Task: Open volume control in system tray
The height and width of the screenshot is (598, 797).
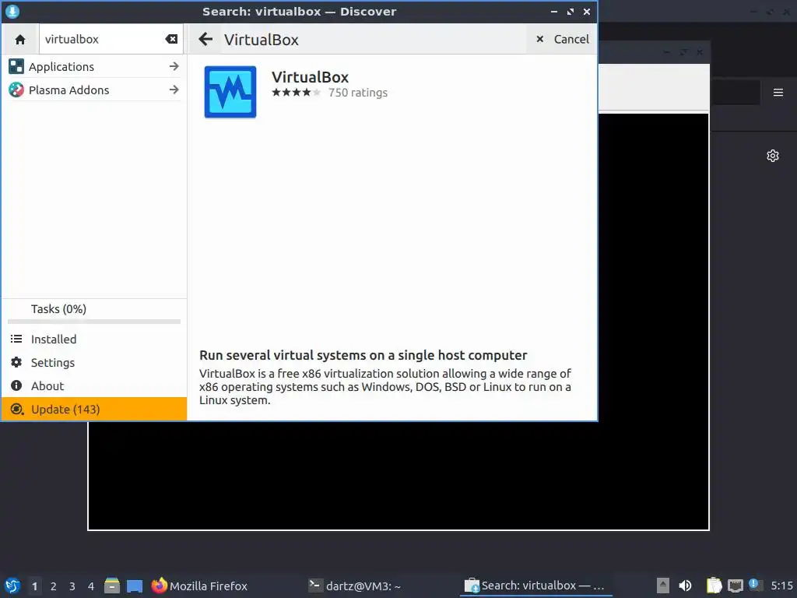Action: 685,586
